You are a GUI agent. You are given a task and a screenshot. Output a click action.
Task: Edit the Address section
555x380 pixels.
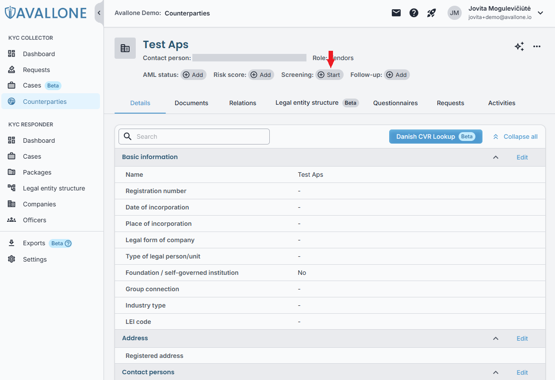coord(522,338)
